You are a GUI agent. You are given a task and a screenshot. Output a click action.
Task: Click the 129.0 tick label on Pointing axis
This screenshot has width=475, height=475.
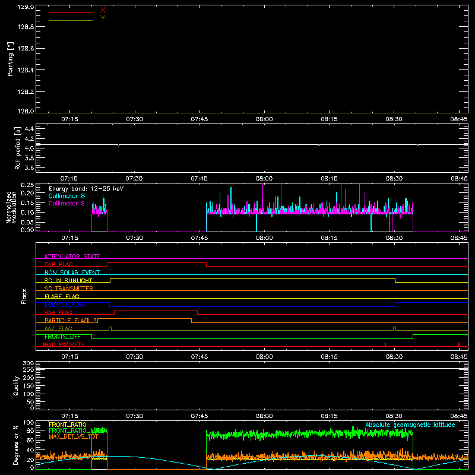click(x=26, y=7)
